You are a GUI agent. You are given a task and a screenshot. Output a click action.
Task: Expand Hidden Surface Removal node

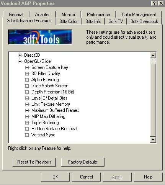pos(27,129)
